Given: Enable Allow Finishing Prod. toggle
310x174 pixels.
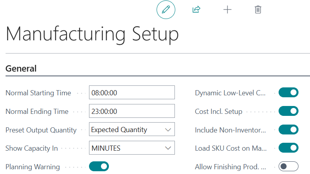Looking at the screenshot, I should (288, 166).
